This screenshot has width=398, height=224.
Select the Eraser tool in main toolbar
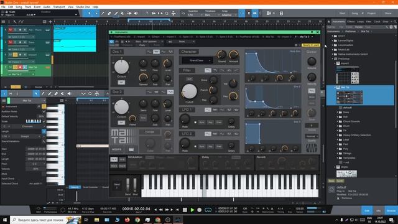tap(109, 13)
